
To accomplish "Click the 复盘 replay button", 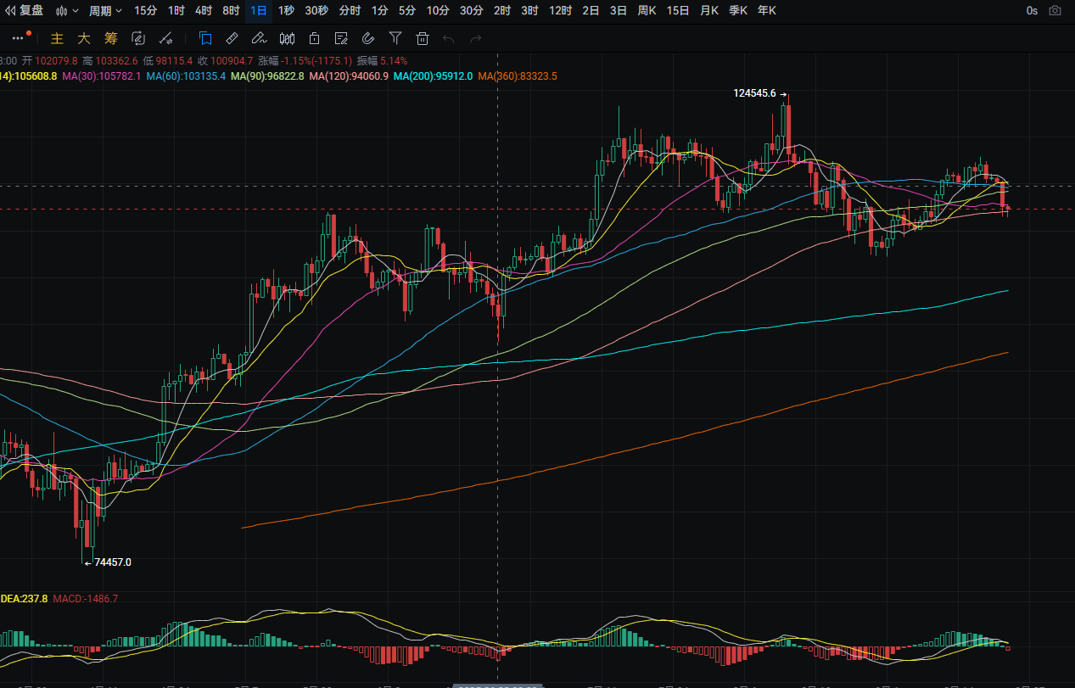I will point(25,11).
